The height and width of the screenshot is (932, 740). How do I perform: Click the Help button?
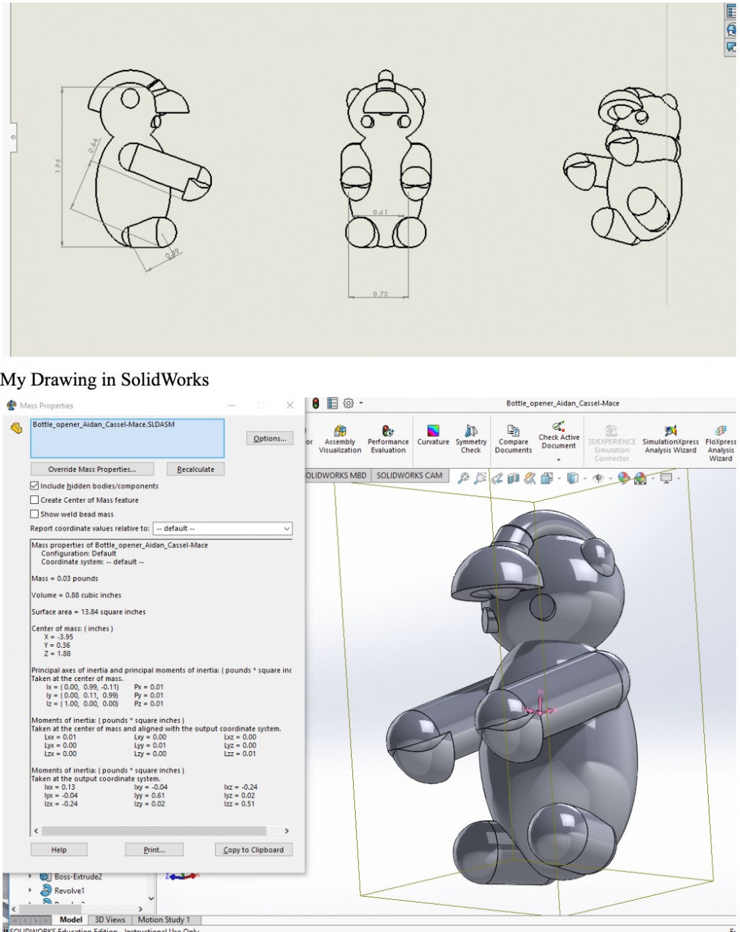(59, 850)
